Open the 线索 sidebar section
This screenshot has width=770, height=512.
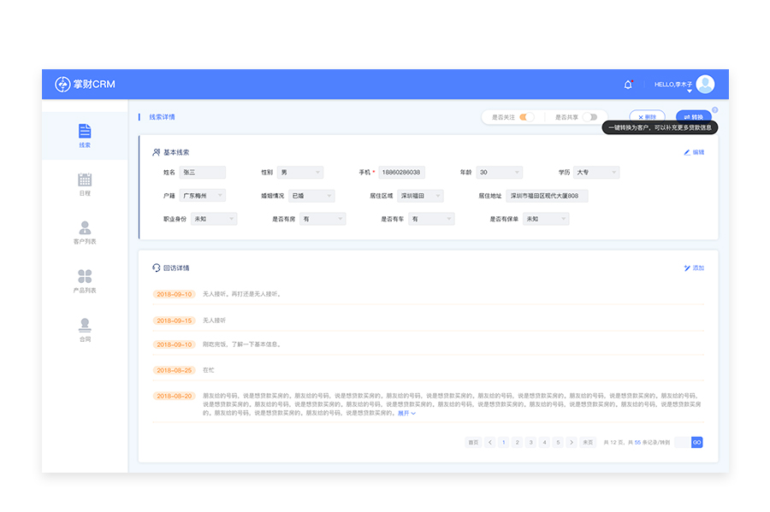click(x=85, y=136)
